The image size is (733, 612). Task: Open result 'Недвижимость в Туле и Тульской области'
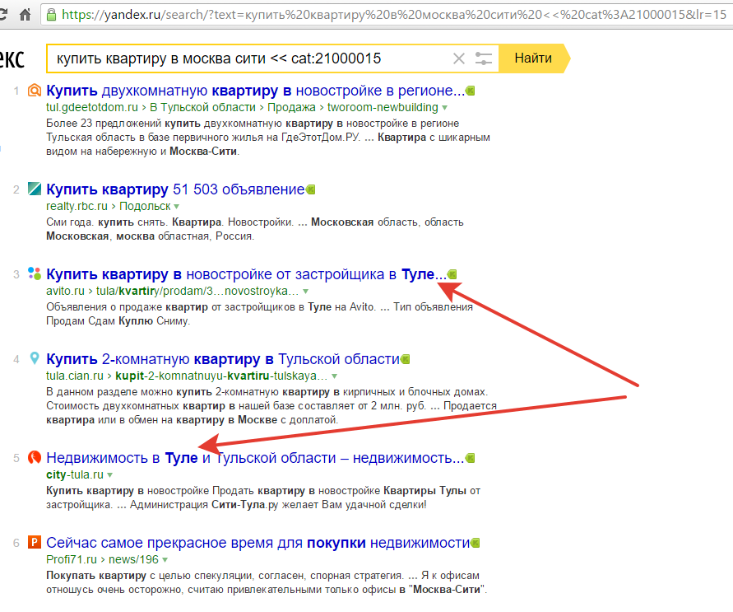(x=255, y=458)
